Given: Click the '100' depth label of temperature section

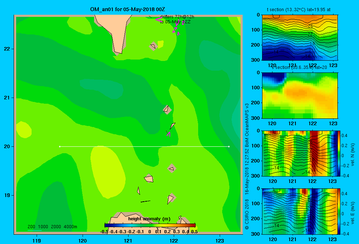Looking at the screenshot, I should (x=256, y=30).
